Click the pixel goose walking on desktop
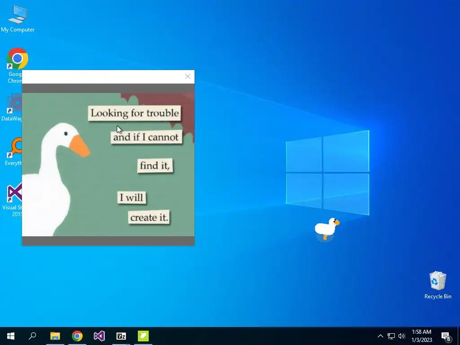Viewport: 460px width, 345px height. click(327, 229)
